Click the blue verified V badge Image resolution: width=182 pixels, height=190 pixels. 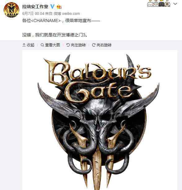pyautogui.click(x=52, y=6)
